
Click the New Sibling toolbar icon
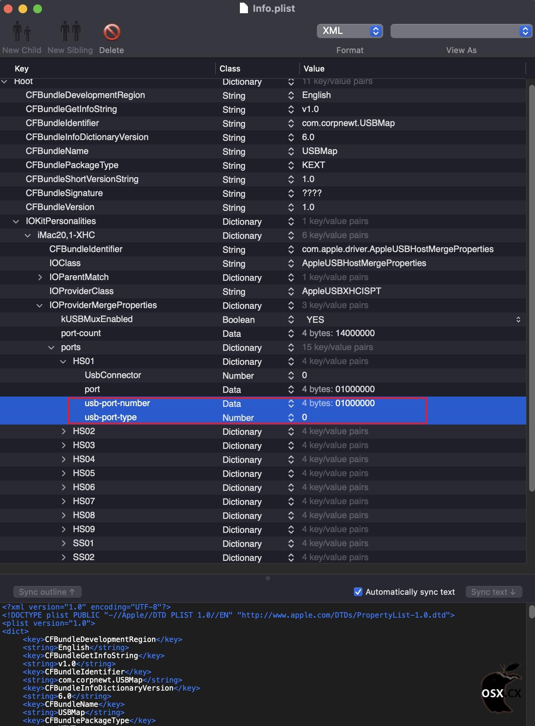[70, 31]
